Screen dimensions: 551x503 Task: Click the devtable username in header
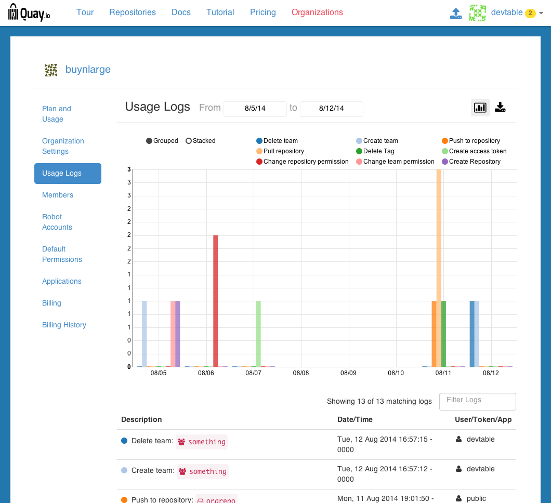coord(507,12)
